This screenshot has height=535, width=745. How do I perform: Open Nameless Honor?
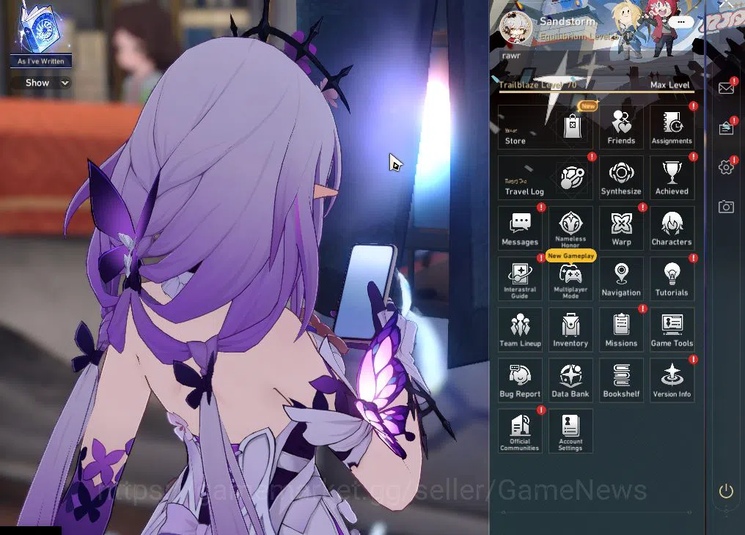point(570,229)
